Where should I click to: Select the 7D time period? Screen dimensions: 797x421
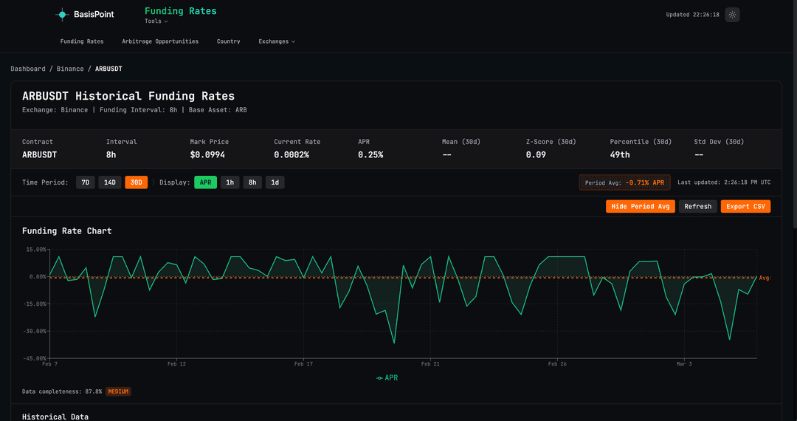coord(85,182)
